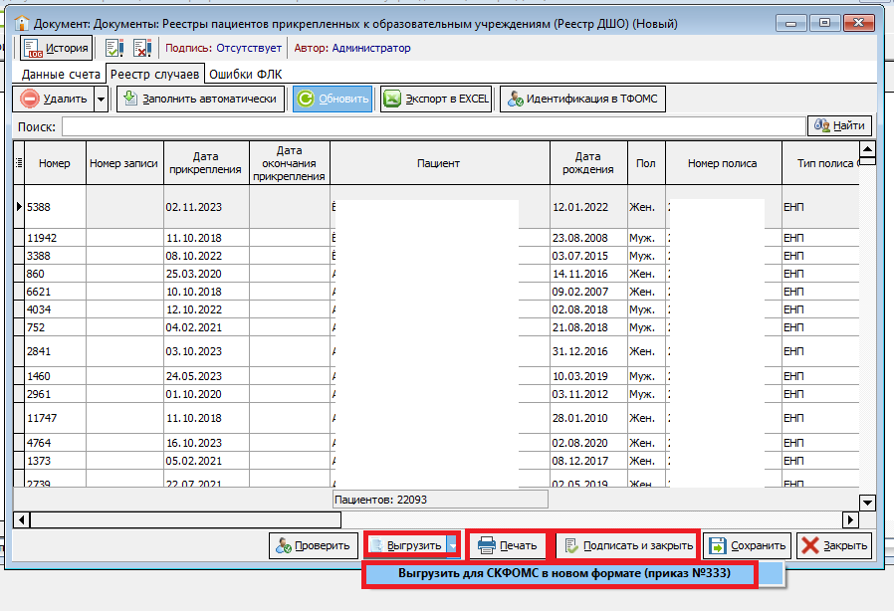Switch to Данные счета tab

[x=61, y=74]
